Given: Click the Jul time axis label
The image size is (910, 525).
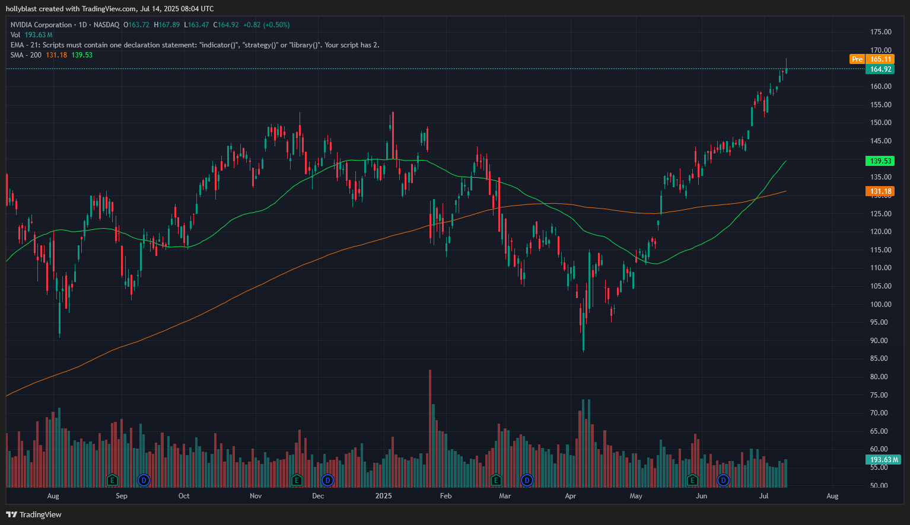Looking at the screenshot, I should coord(764,496).
